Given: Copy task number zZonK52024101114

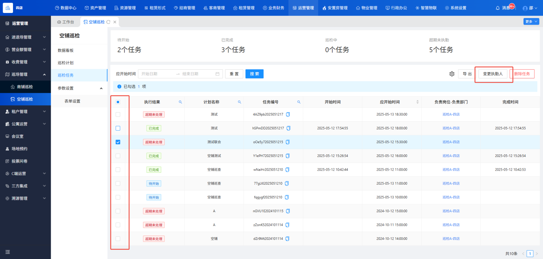Looking at the screenshot, I should pos(288,225).
